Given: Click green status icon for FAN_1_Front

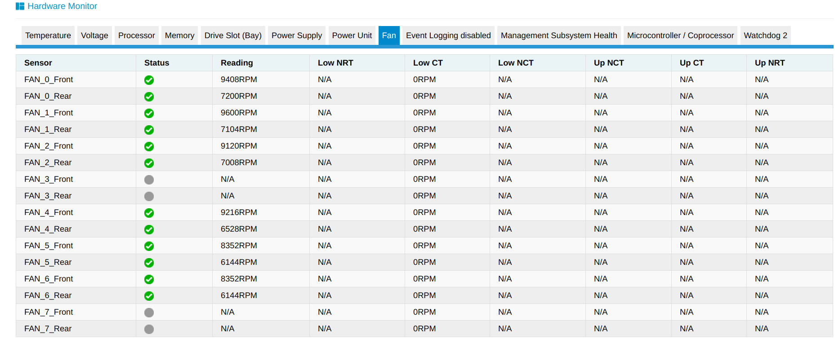Looking at the screenshot, I should point(149,113).
